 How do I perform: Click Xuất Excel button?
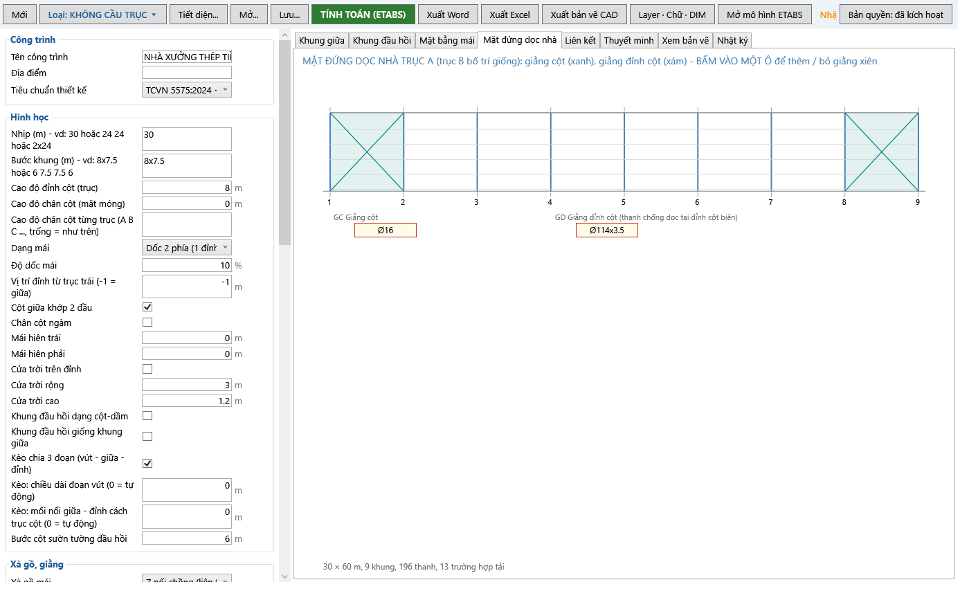(x=510, y=15)
